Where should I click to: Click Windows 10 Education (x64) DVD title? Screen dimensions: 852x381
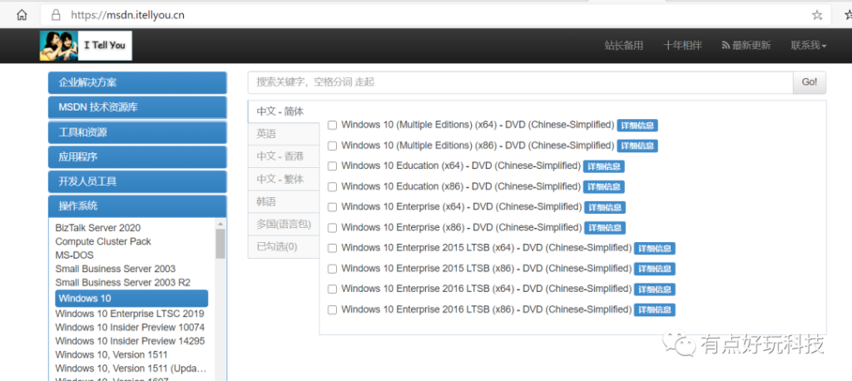point(461,166)
